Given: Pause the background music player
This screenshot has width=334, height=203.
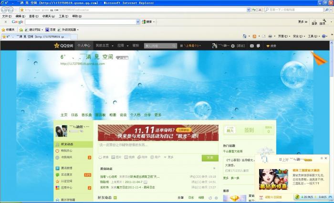Looking at the screenshot, I should point(181,46).
